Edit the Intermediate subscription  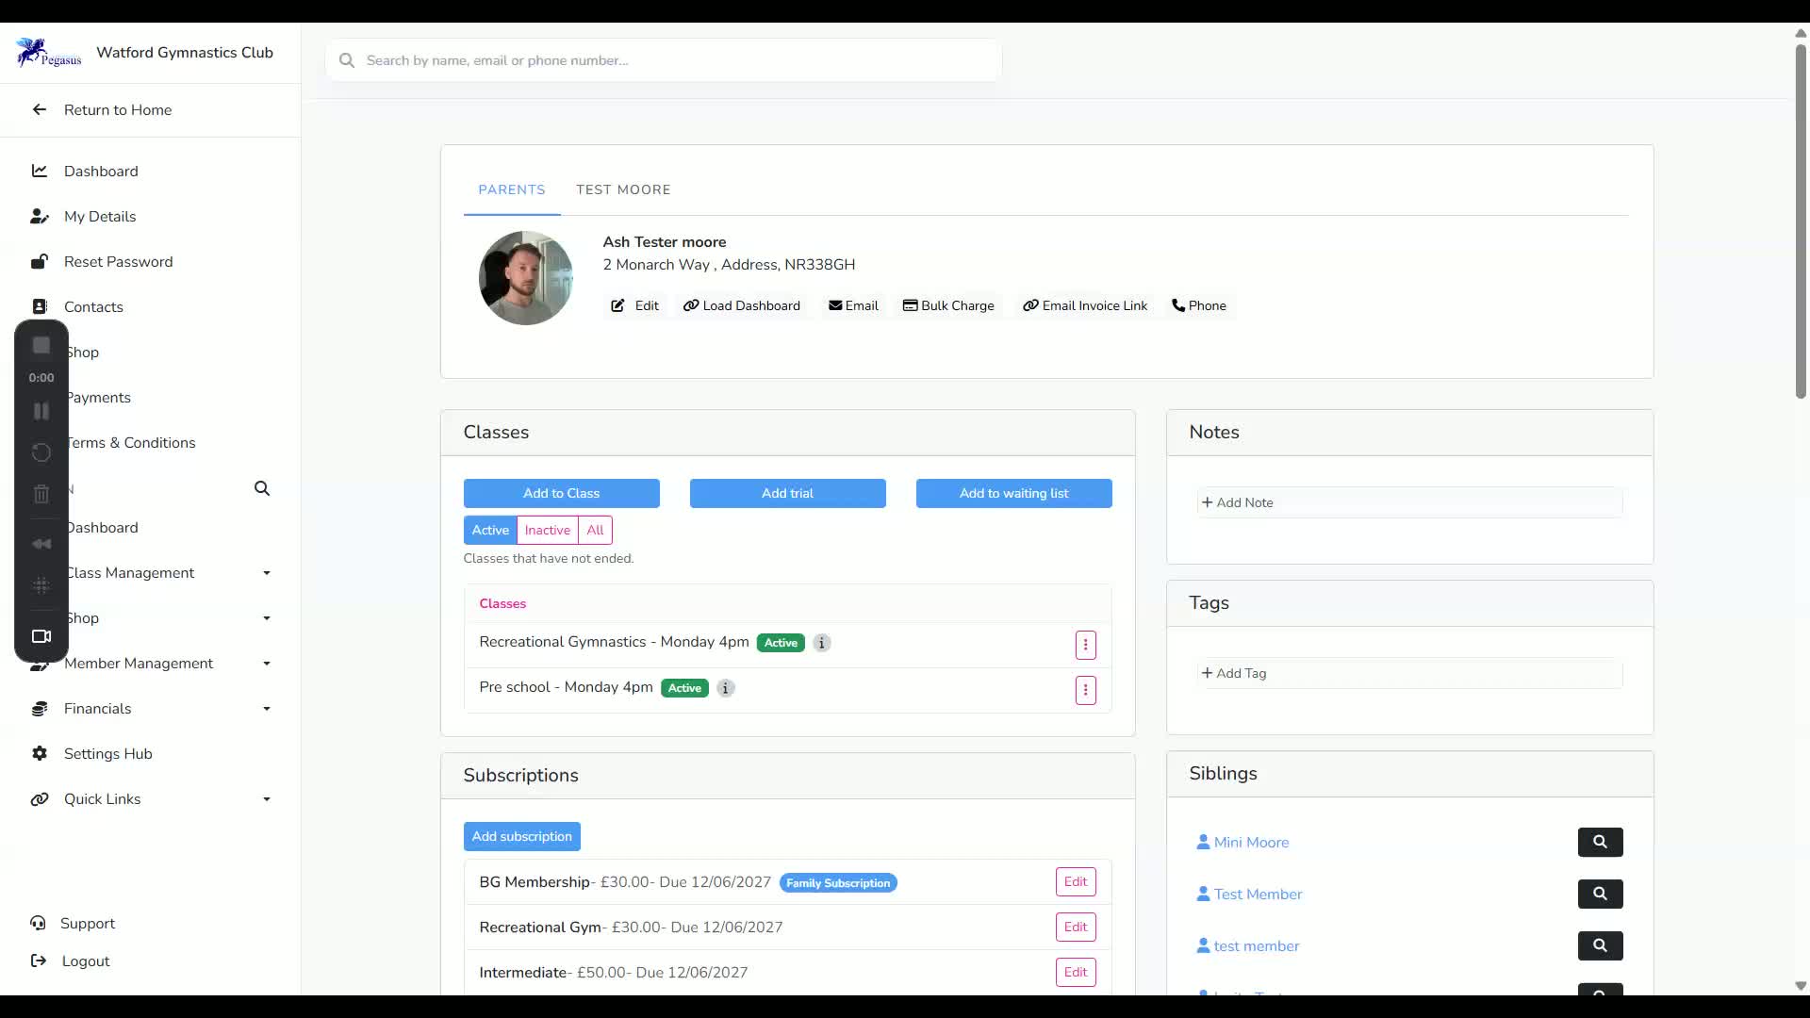[1076, 972]
